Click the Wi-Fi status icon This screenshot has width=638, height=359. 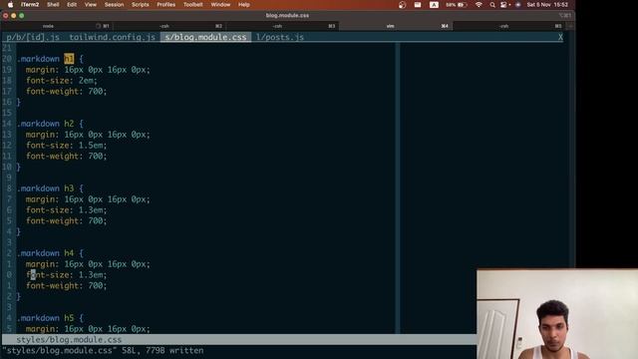(x=478, y=5)
